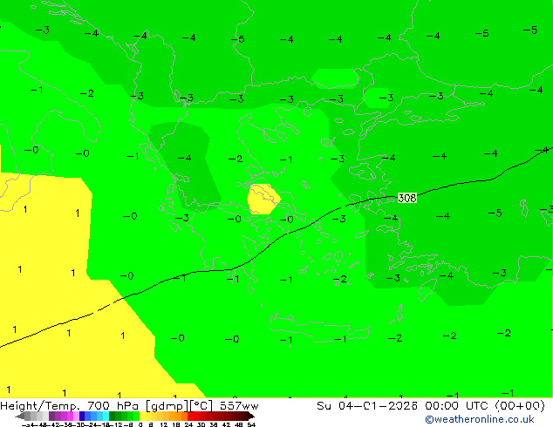Click the gray arrow at the left end of the legend
The width and height of the screenshot is (553, 427).
point(19,416)
